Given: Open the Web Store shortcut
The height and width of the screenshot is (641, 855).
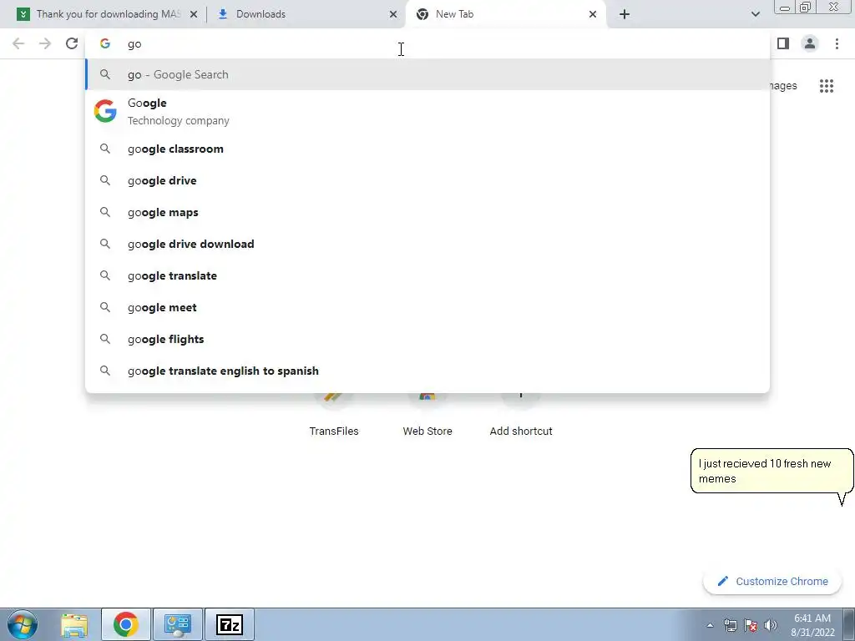Looking at the screenshot, I should [x=427, y=417].
